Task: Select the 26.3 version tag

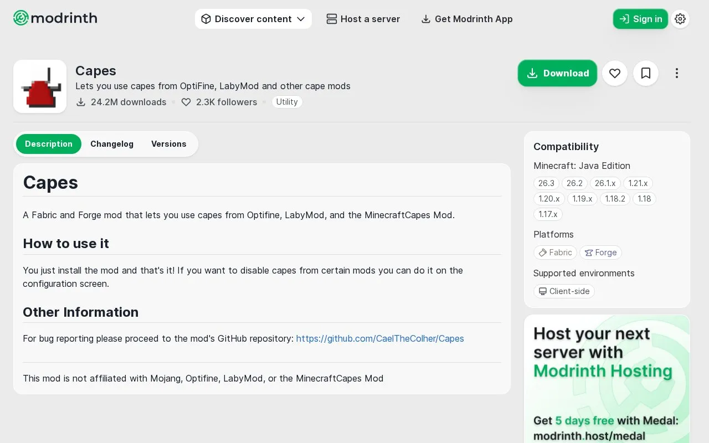Action: 546,183
